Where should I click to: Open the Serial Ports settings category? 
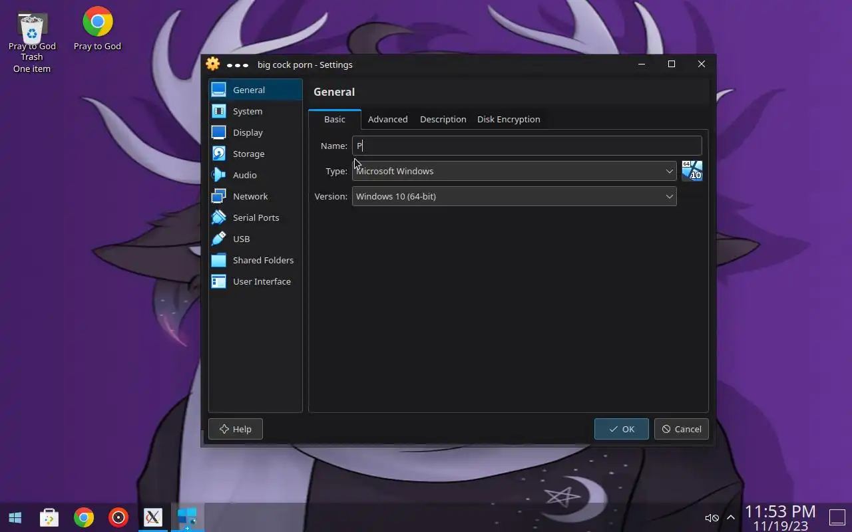click(256, 217)
